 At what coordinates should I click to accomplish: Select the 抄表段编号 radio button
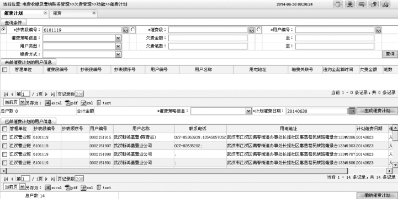coord(3,30)
